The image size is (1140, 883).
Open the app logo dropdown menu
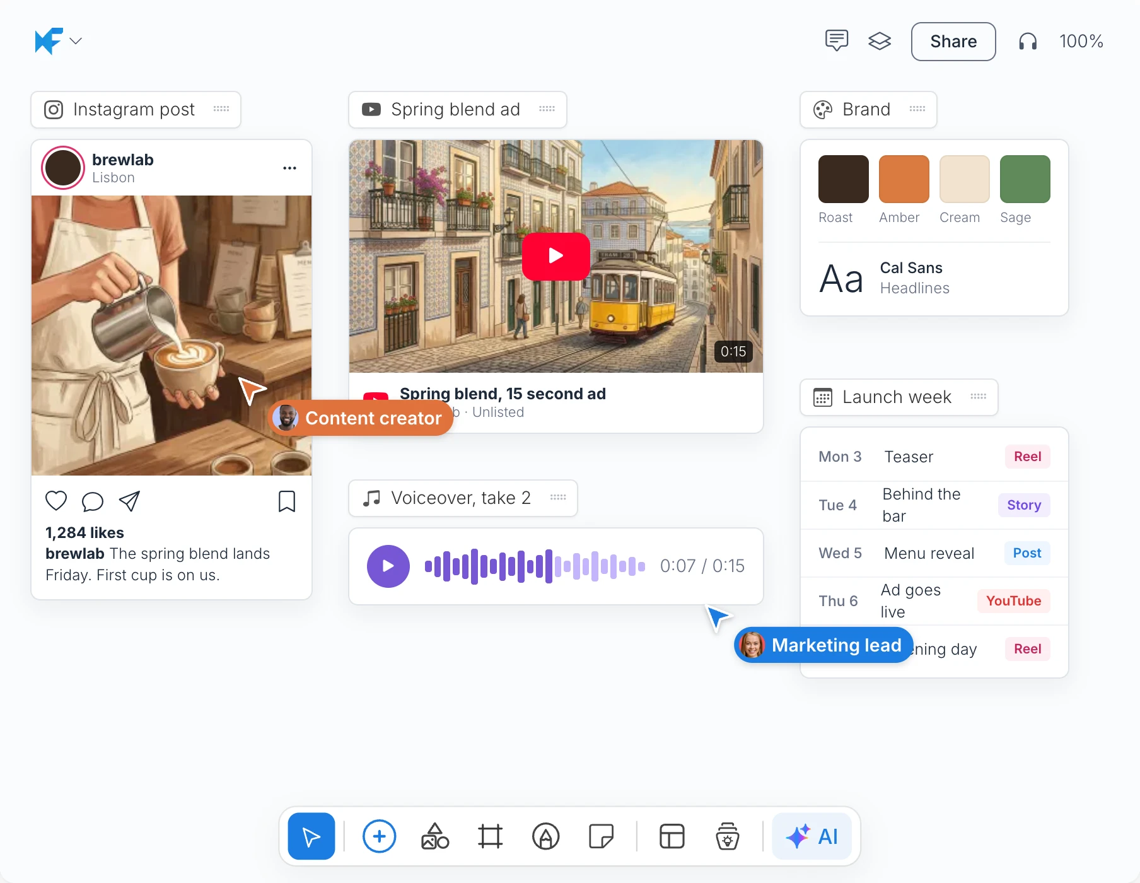[58, 41]
